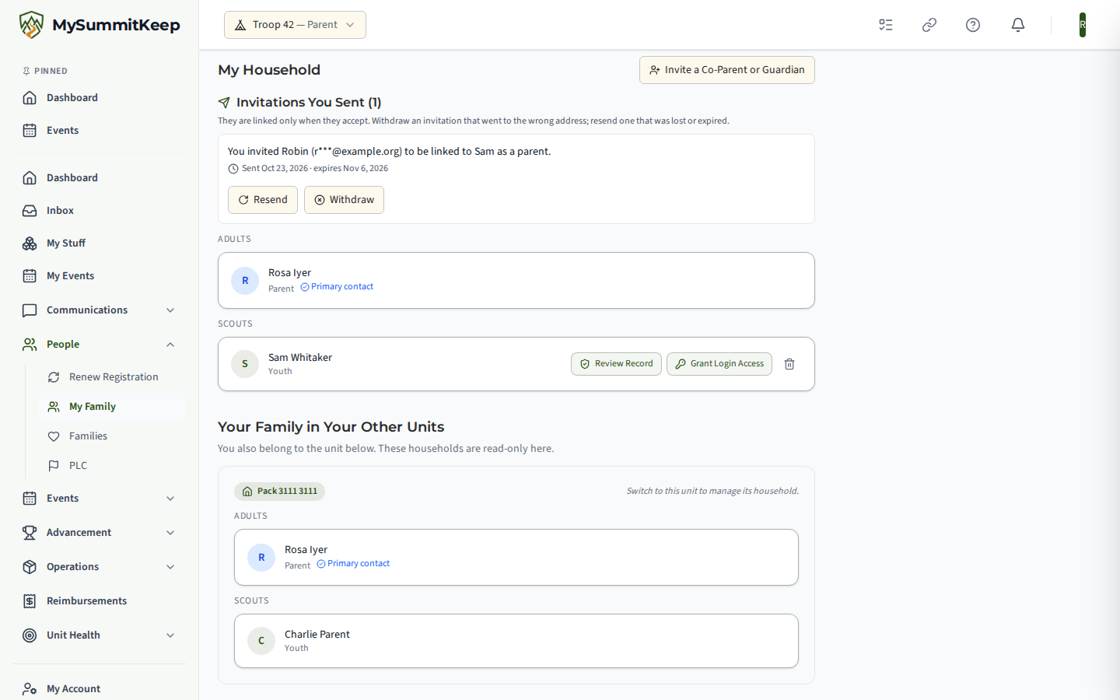Screen dimensions: 1120x700
Task: Open My Stuff page
Action: point(100,243)
